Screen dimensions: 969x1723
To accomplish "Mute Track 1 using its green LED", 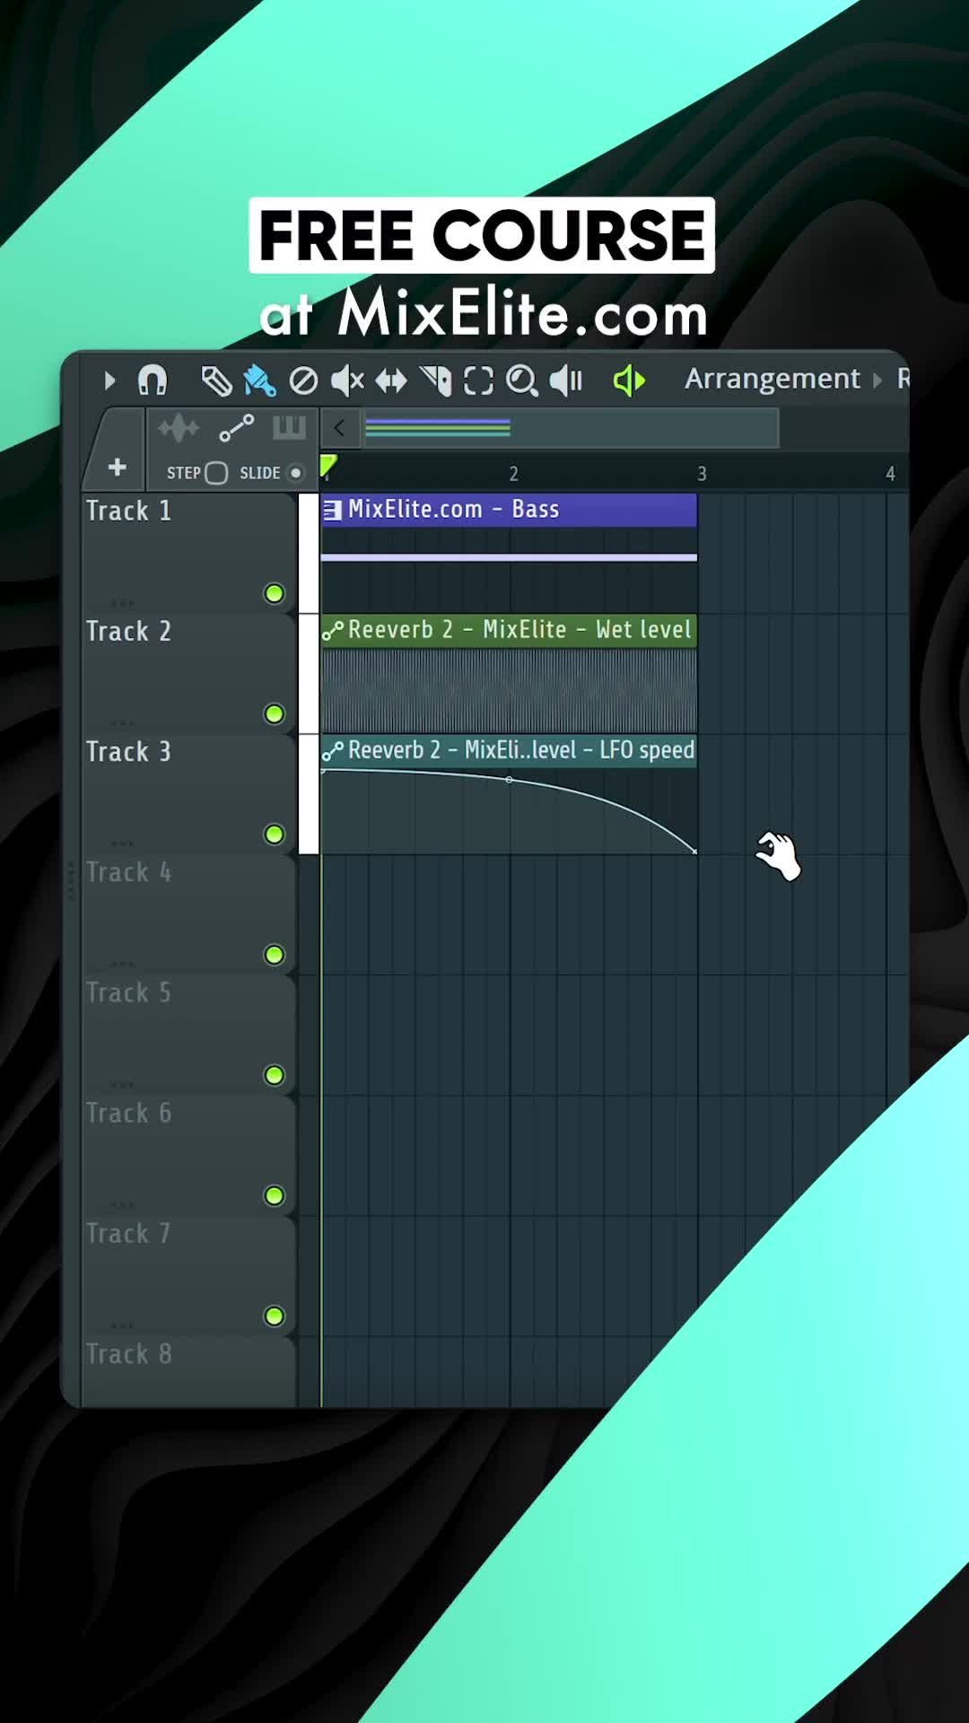I will [x=275, y=593].
